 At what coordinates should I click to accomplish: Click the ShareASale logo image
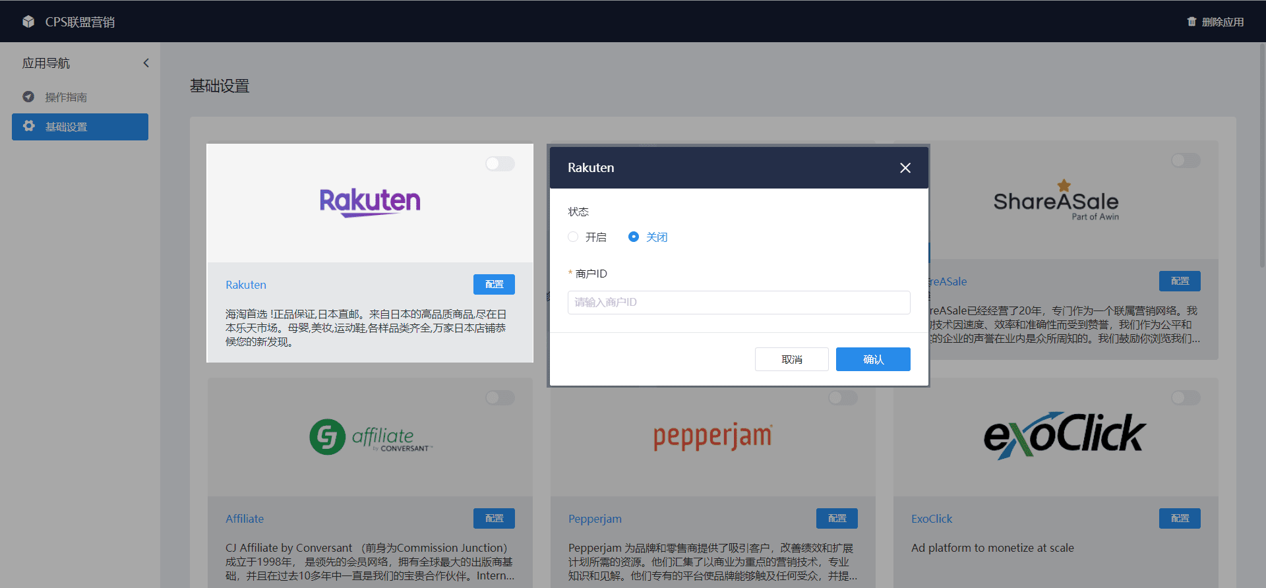[1056, 200]
